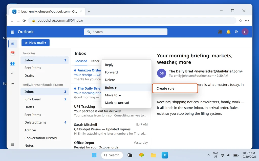The image size is (259, 161).
Task: Open a new browser tab
Action: (89, 12)
